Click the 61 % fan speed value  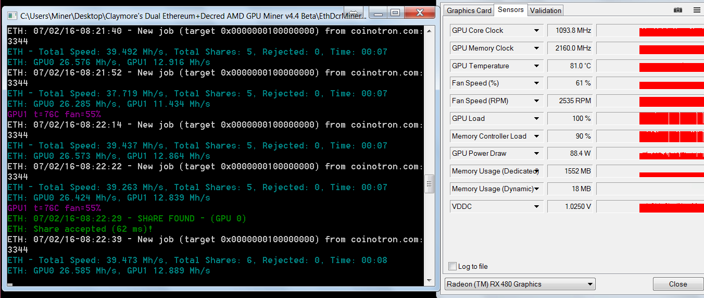(x=570, y=83)
